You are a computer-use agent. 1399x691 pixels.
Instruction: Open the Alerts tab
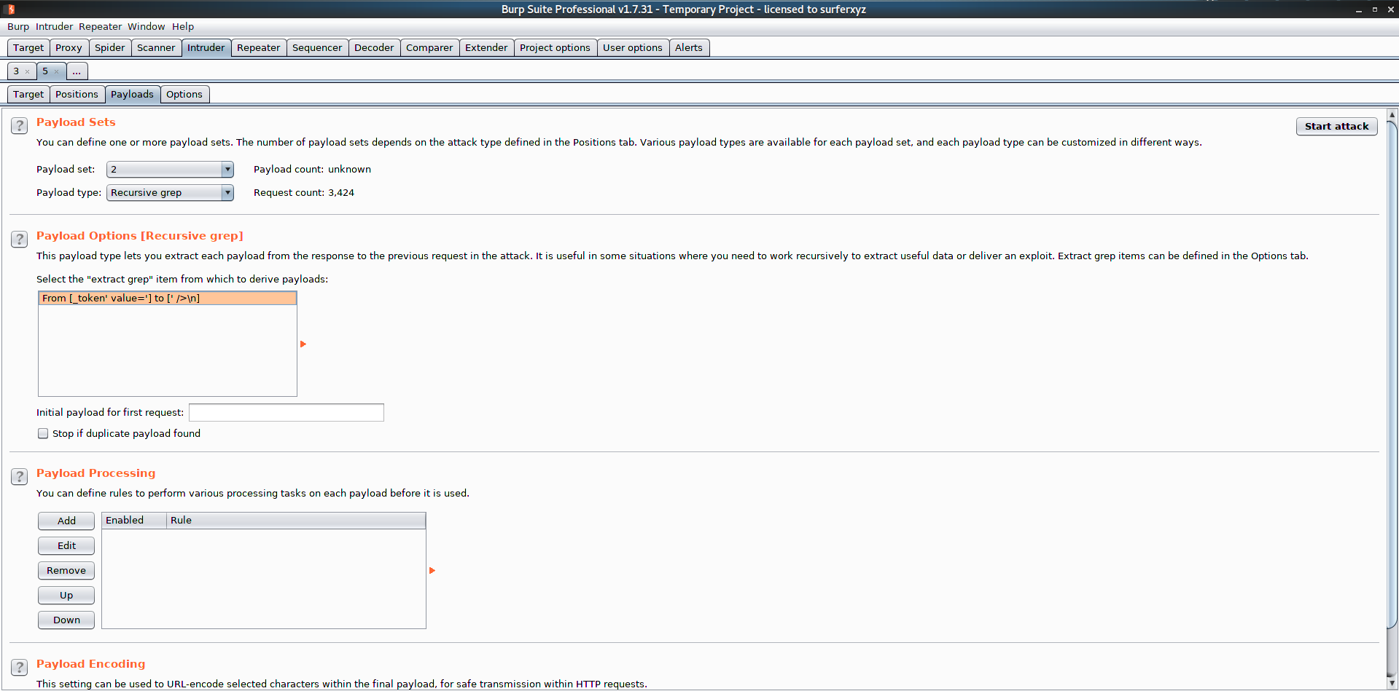coord(689,47)
